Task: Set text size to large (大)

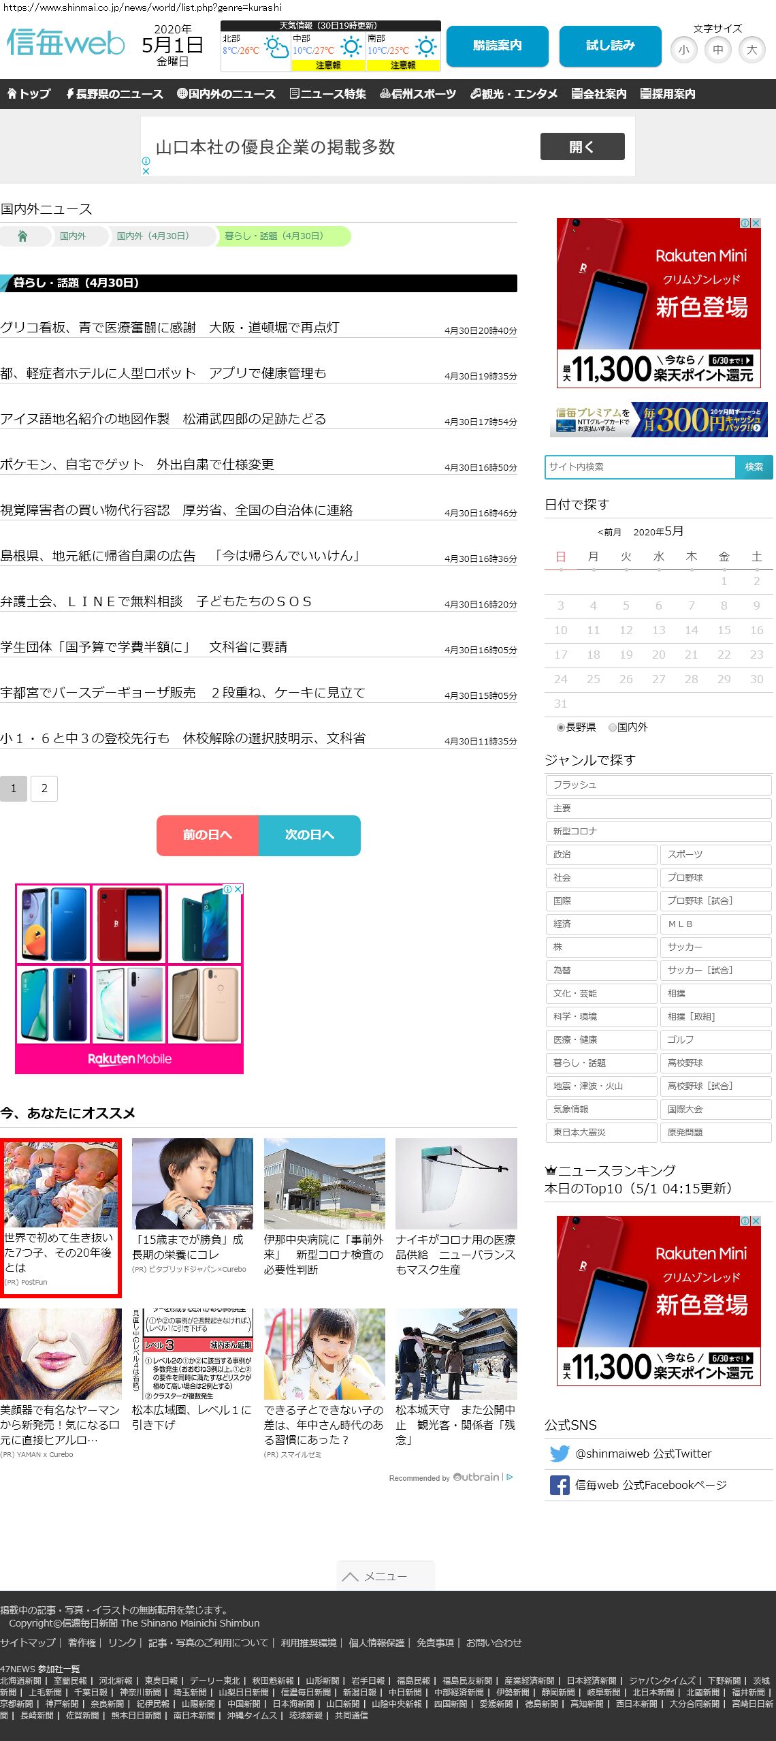Action: (x=752, y=50)
